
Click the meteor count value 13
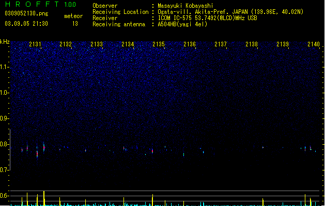[x=75, y=24]
